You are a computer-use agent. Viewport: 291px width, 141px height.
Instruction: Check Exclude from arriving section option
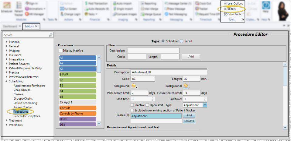tap(132, 110)
